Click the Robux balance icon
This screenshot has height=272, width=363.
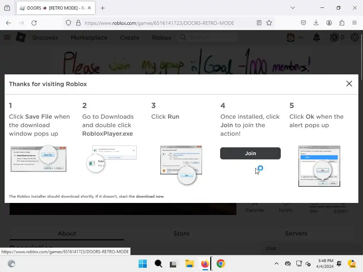[334, 37]
